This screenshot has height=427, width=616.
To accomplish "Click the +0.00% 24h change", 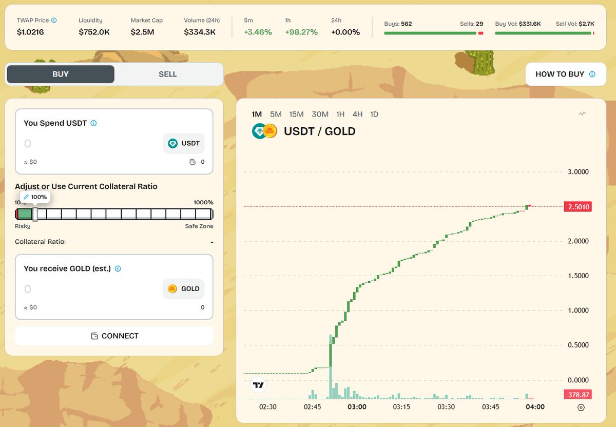I will coord(345,32).
